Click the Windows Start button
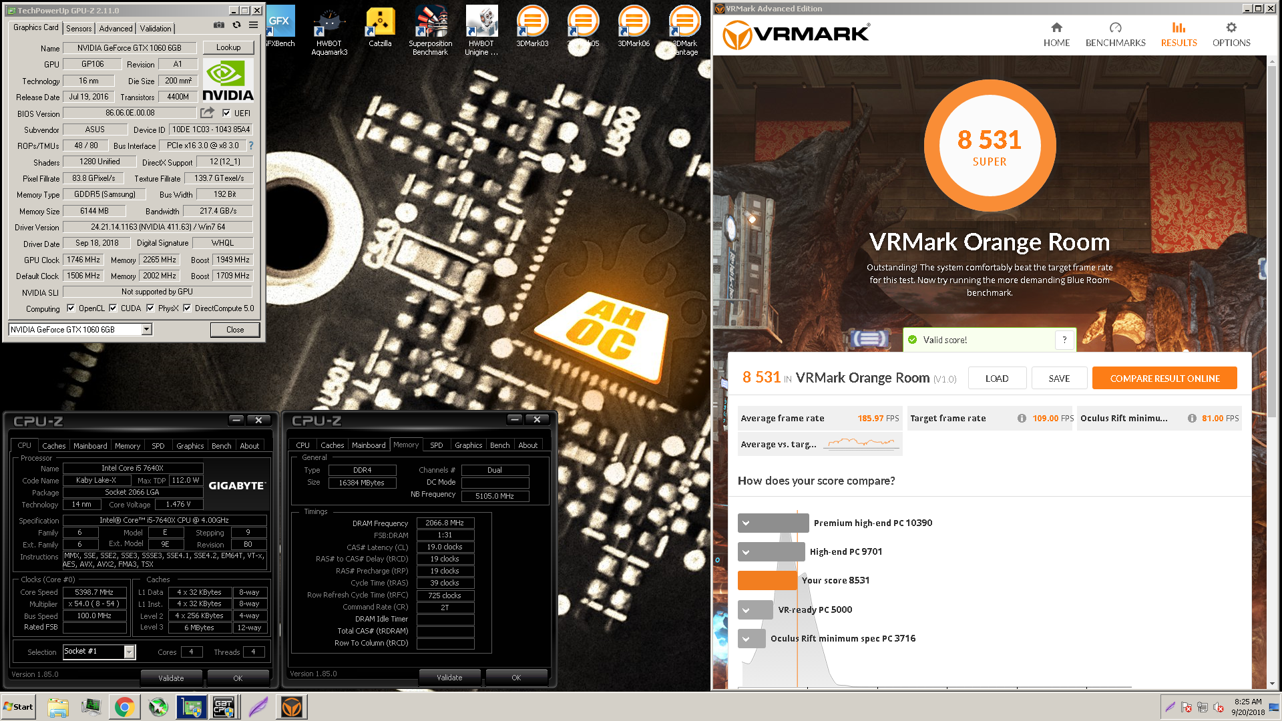Viewport: 1282px width, 721px height. click(18, 707)
